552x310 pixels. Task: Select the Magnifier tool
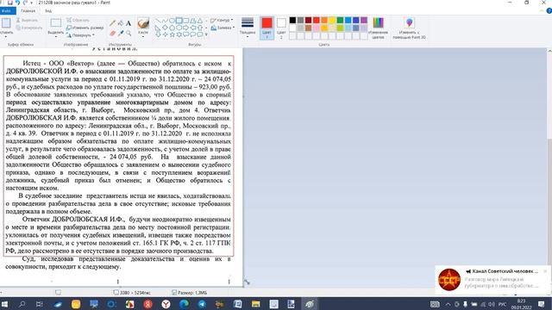coord(129,33)
